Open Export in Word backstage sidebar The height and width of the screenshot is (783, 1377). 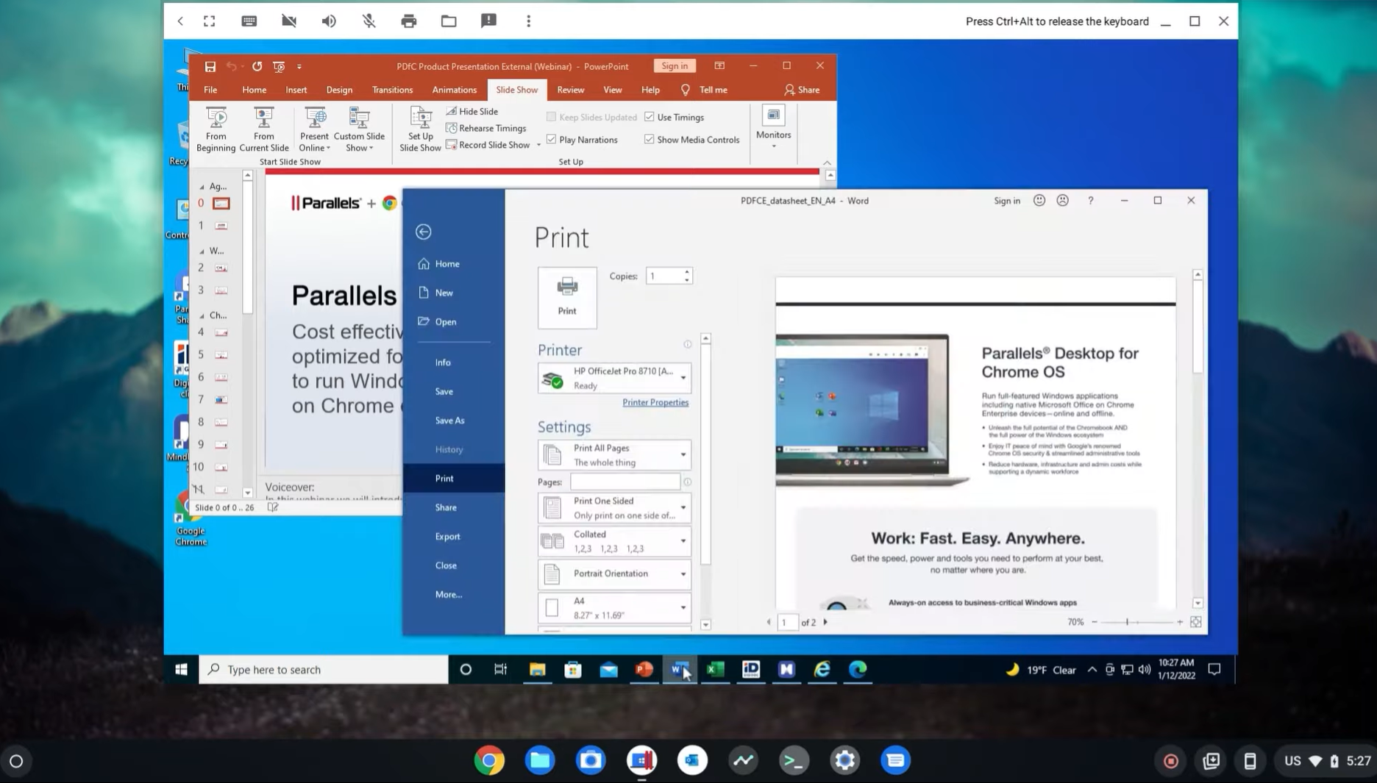coord(447,537)
